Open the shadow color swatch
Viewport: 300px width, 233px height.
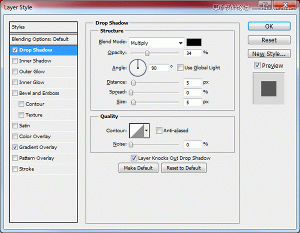pos(193,43)
